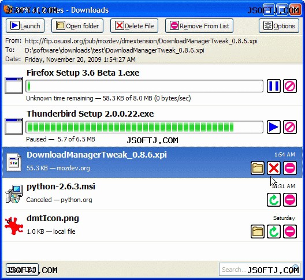Click the '1.0 KB — local file' text
Image resolution: width=305 pixels, height=280 pixels.
51,232
